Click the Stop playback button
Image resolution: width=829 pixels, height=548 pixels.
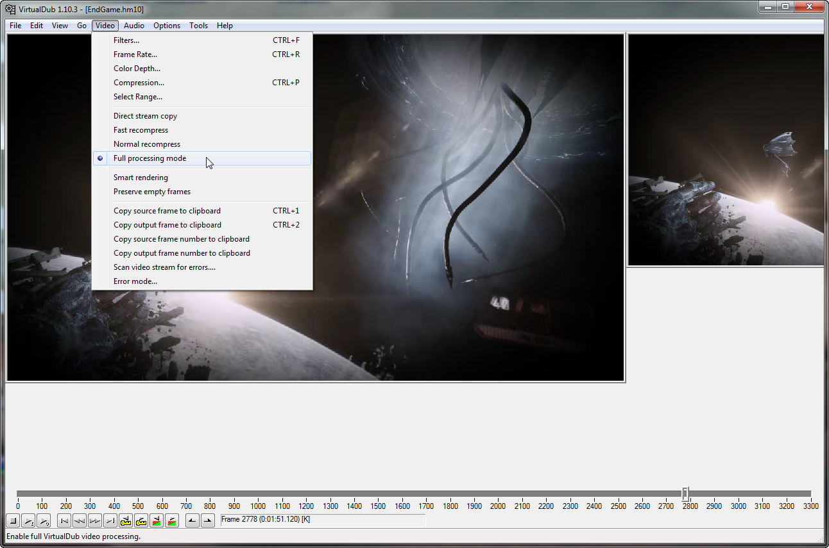click(13, 521)
